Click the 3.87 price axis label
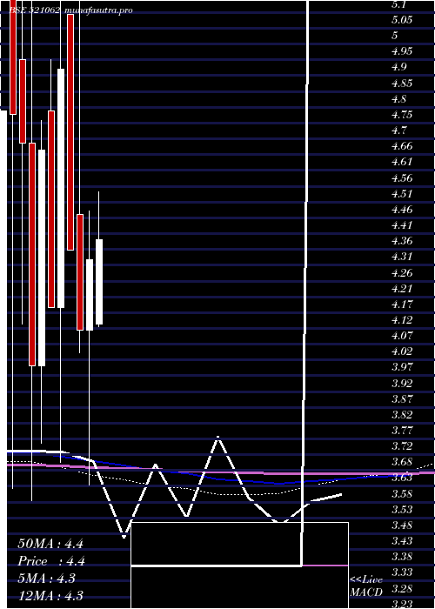Viewport: 435px width, 609px height. point(402,398)
